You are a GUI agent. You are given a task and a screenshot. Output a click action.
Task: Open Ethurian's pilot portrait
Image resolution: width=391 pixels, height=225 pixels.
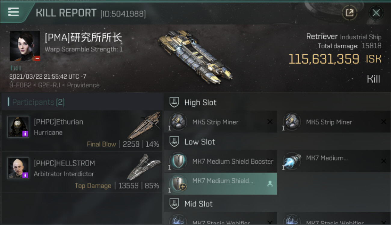point(18,127)
